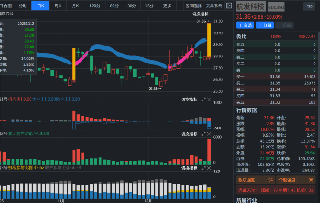Close the 机构参与比例 indicator panel
Screen dimensions: 320x203
pos(209,168)
